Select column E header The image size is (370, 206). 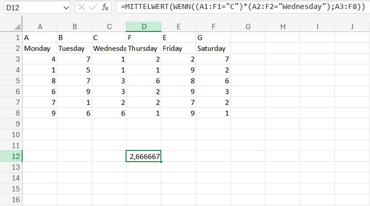pos(179,27)
